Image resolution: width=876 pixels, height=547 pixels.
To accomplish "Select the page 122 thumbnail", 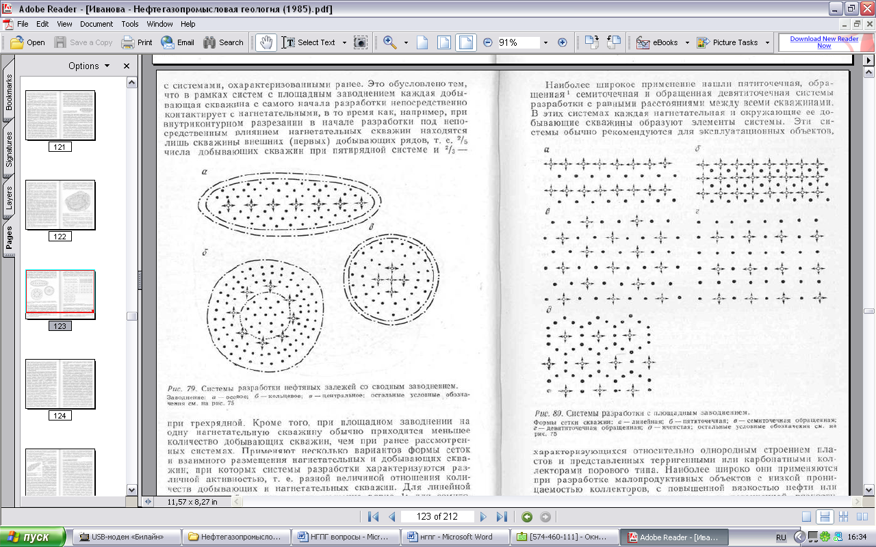I will 60,205.
